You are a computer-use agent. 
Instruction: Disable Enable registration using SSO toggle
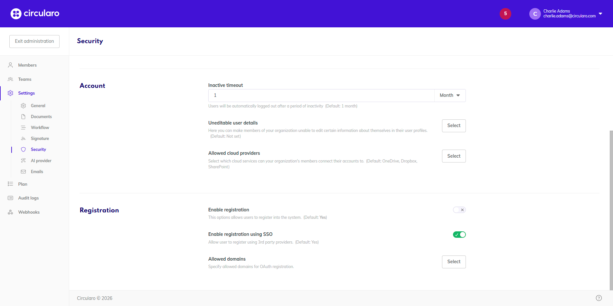[x=459, y=235]
